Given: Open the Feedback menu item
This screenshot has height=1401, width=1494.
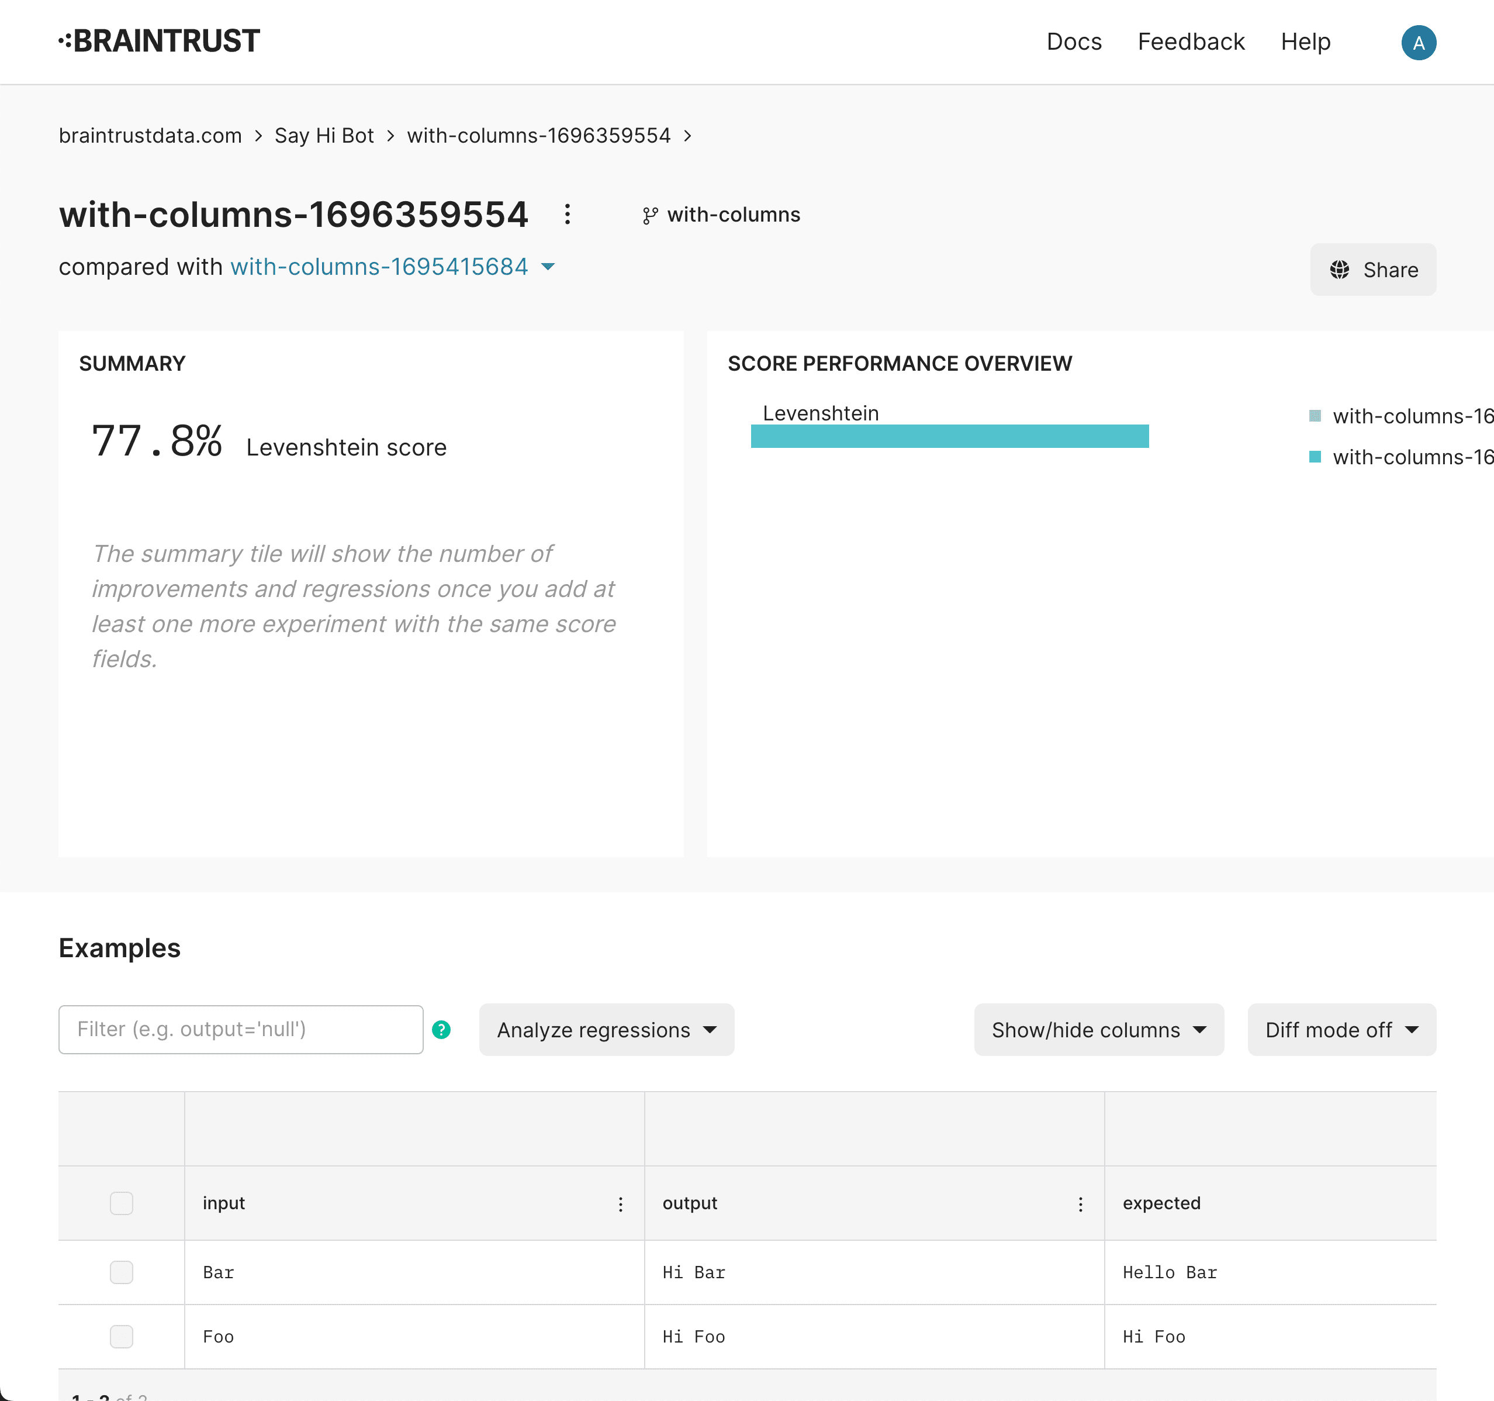Looking at the screenshot, I should (1191, 42).
